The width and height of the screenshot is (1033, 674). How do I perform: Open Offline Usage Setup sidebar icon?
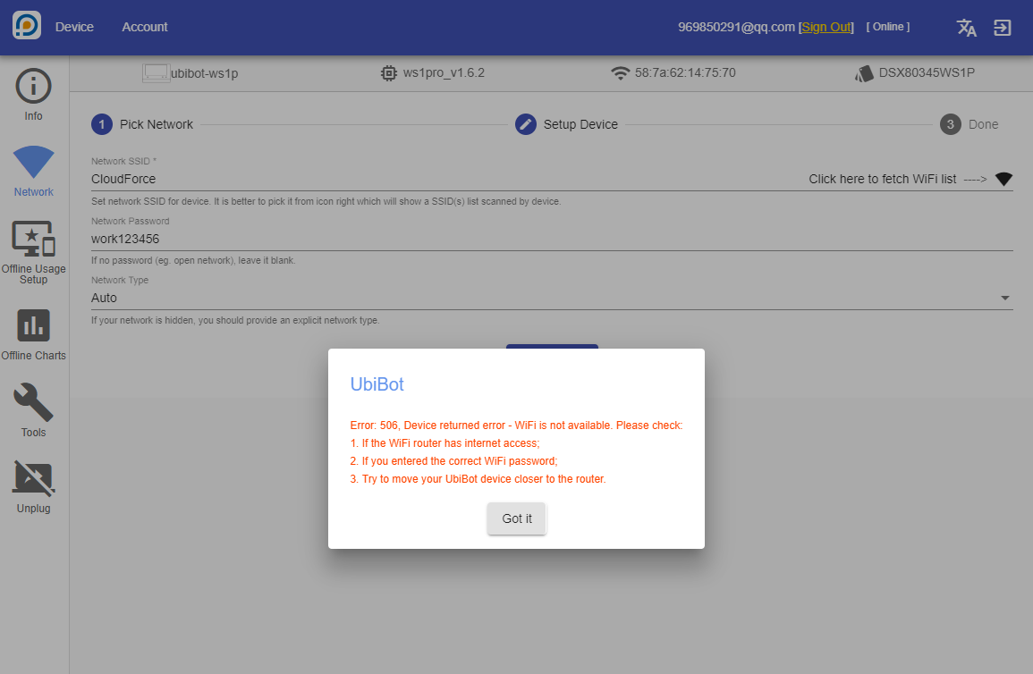pyautogui.click(x=33, y=239)
